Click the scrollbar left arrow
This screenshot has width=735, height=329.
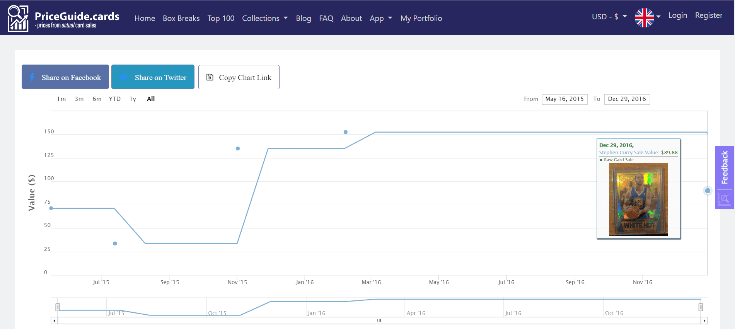pyautogui.click(x=55, y=320)
